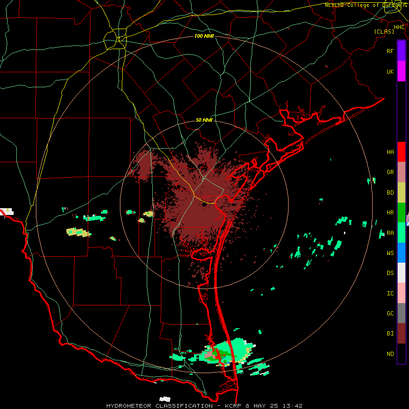Click the white DS legend swatch
This screenshot has height=409, width=409.
401,273
